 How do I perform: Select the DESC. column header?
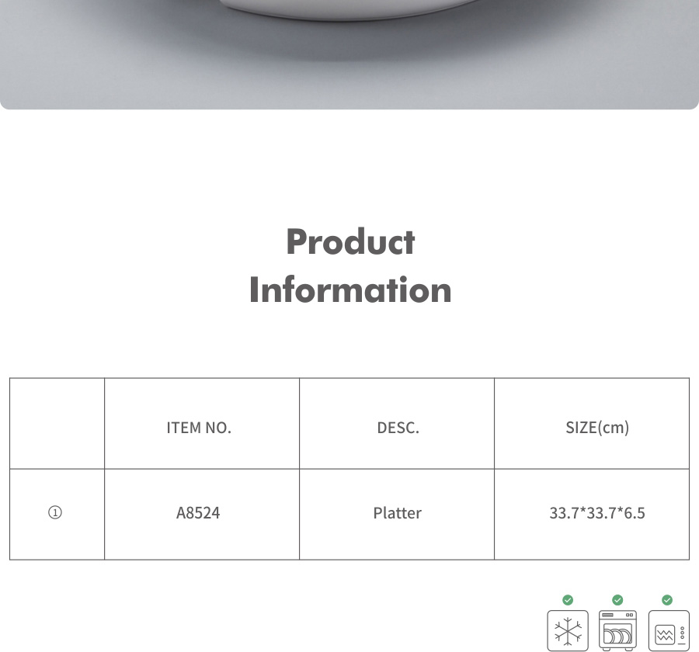[398, 428]
